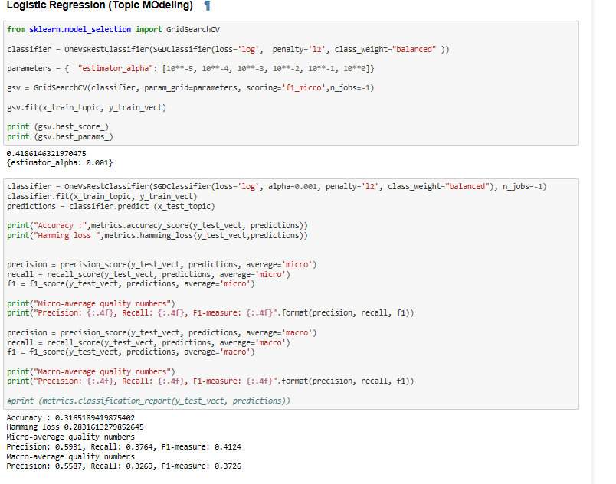Image resolution: width=616 pixels, height=484 pixels.
Task: Select the output 'Accuracy : 0.3165189419875402'
Action: click(x=70, y=417)
